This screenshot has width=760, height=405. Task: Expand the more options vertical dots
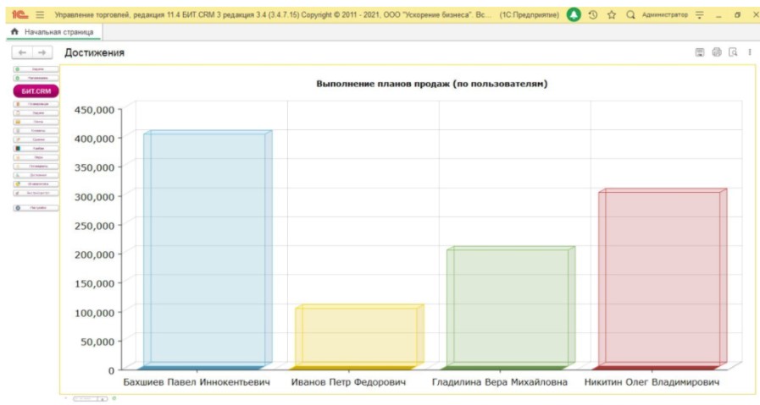pos(750,52)
